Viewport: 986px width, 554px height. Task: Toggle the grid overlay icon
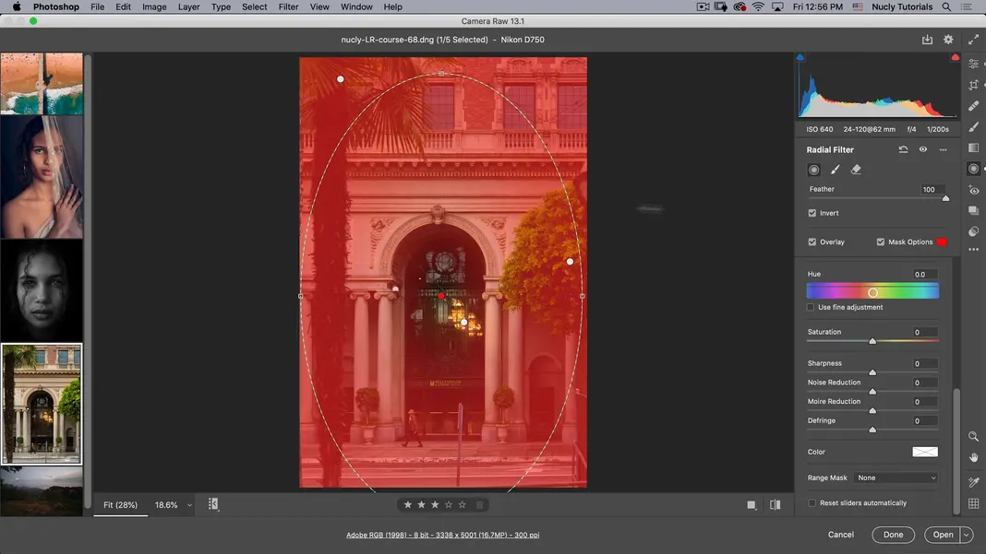click(973, 503)
